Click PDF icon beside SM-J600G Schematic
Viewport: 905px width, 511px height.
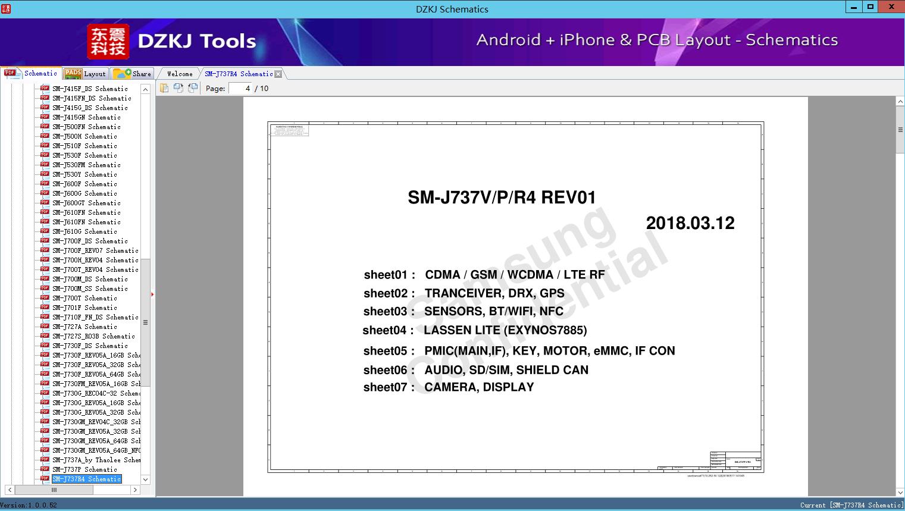click(45, 193)
